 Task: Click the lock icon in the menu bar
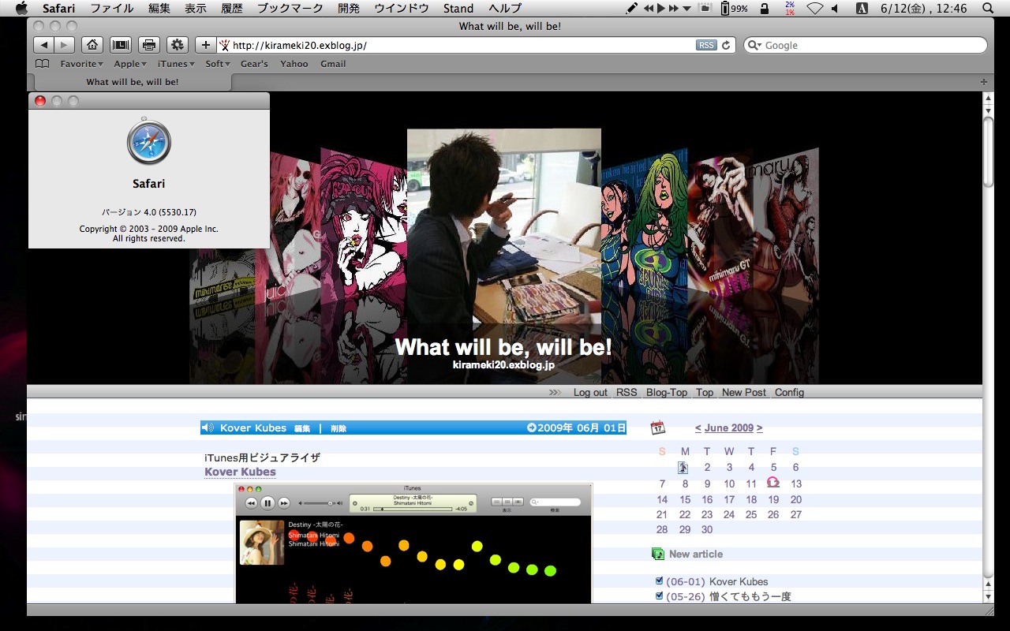coord(764,8)
